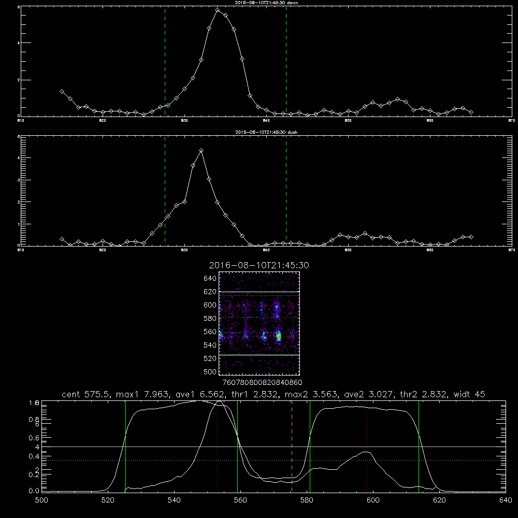Viewport: 518px width, 518px height.
Task: Click x-axis label 640 of bottom plot
Action: [x=506, y=500]
